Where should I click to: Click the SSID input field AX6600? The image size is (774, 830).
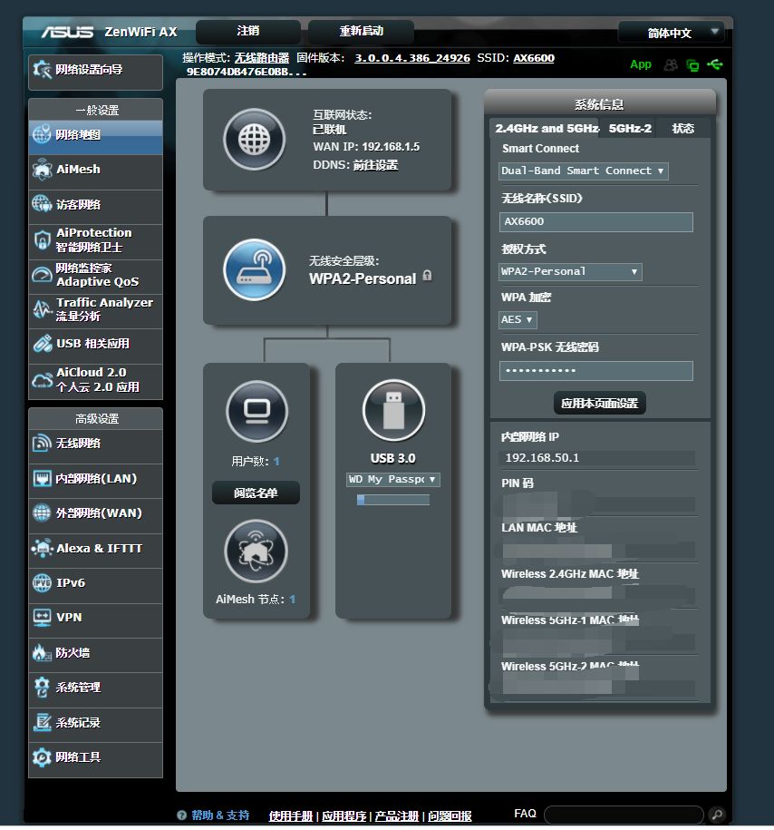tap(595, 222)
